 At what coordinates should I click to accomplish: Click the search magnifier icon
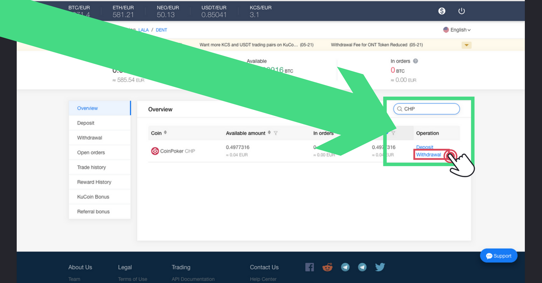(399, 109)
